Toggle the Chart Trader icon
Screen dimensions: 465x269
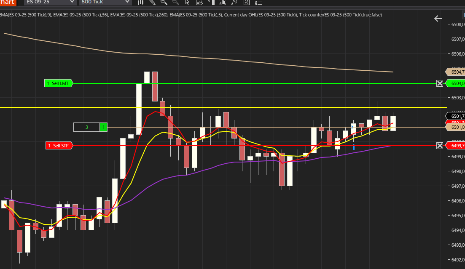pyautogui.click(x=211, y=3)
